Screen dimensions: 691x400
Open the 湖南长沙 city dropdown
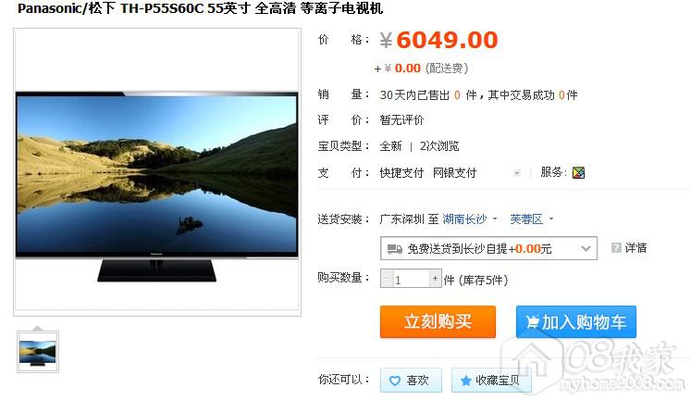[469, 219]
